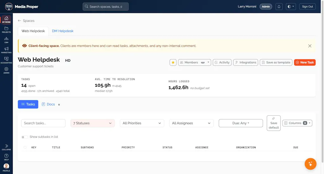Screen dimensions: 324x174
Task: Sort by the TITLE column header
Action: 56,147
